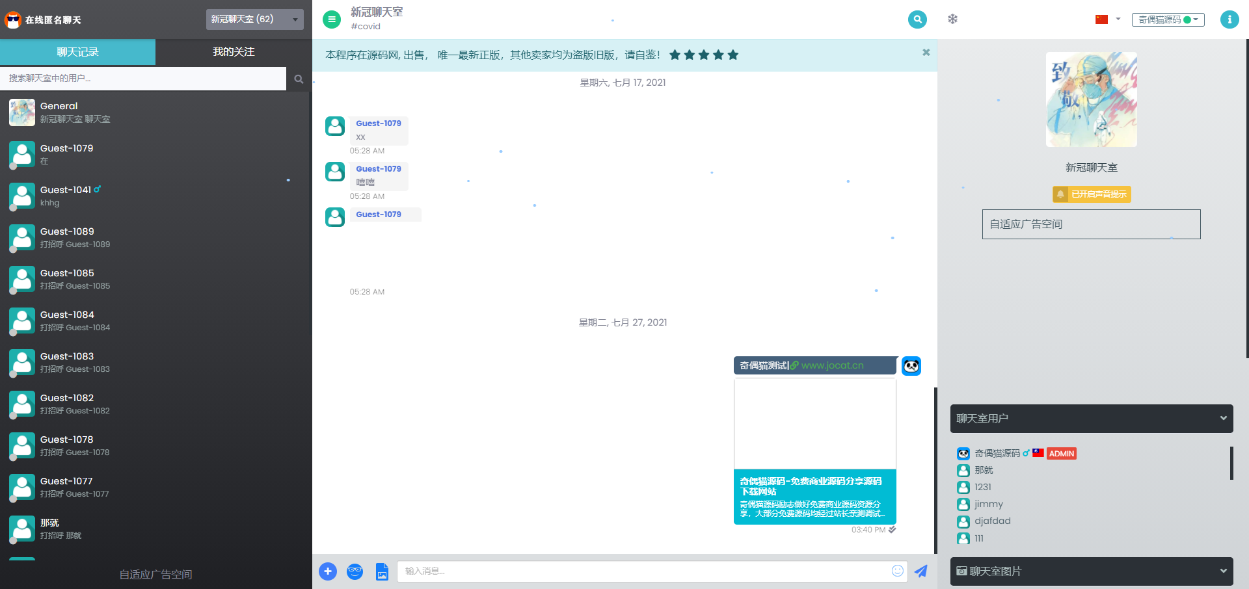Close the announcement banner
This screenshot has height=589, width=1249.
926,53
